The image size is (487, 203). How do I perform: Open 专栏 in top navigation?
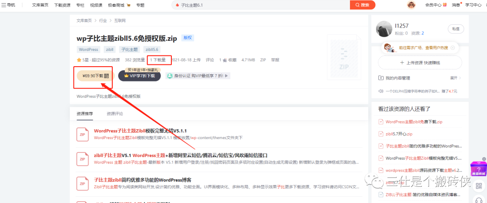(80, 5)
